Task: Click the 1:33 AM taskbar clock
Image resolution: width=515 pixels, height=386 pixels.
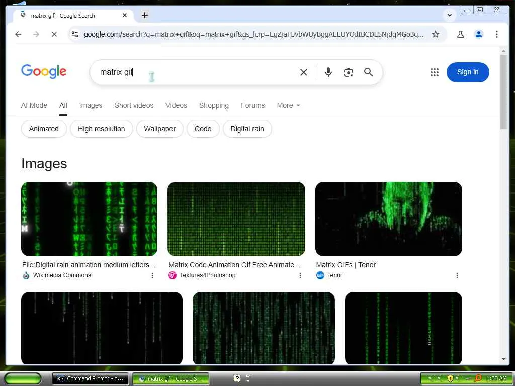Action: [496, 378]
